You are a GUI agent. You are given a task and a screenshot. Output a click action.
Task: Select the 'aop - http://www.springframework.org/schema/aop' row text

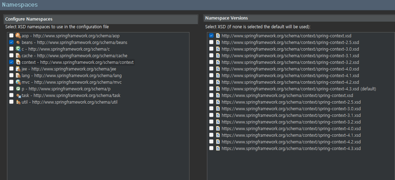[71, 36]
